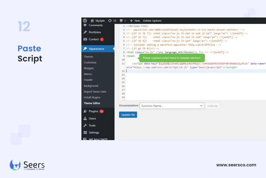Open the Plugins menu item

[x=94, y=111]
